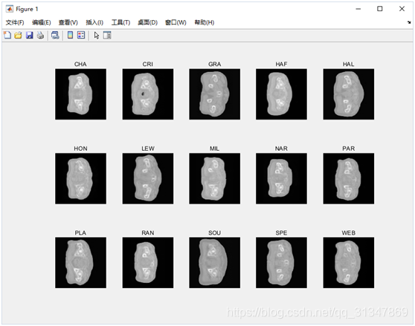
Task: Select the SOU CT slice image
Action: tap(215, 263)
